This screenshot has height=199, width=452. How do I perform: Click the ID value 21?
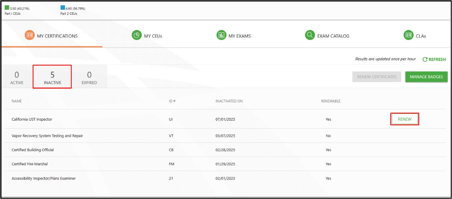171,178
